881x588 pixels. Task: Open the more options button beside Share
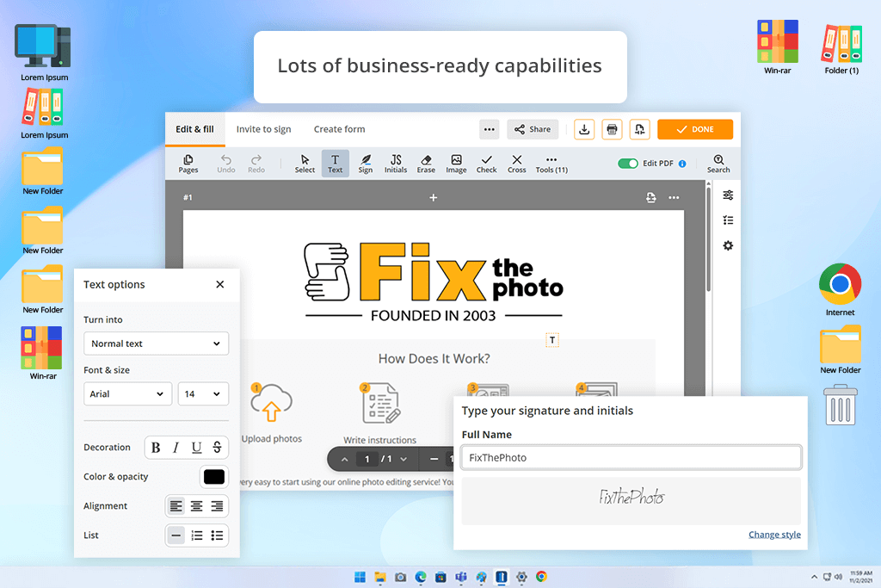coord(490,129)
